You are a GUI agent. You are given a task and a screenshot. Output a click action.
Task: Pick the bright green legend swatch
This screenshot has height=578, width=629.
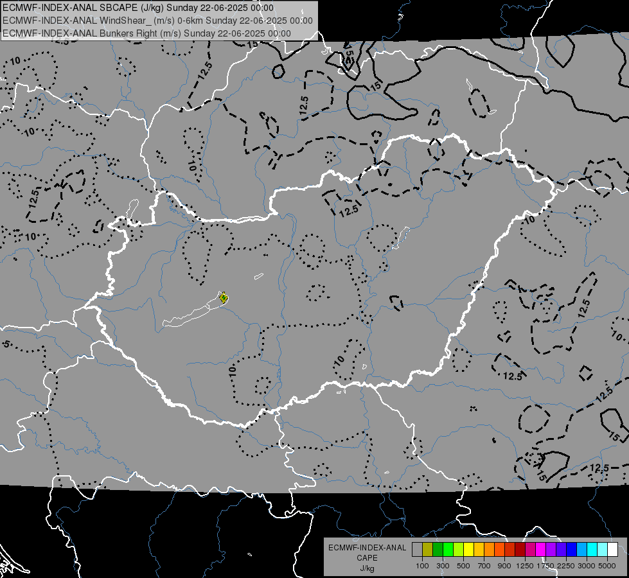[448, 550]
